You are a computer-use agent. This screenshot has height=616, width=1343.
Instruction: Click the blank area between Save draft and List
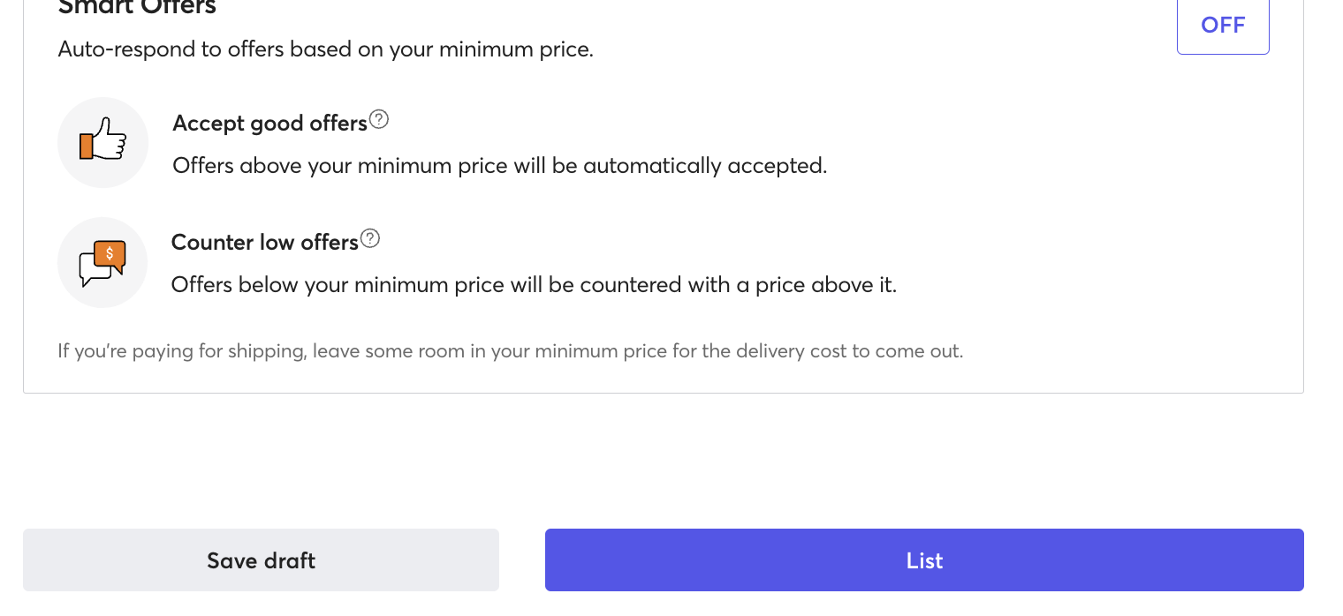(522, 560)
